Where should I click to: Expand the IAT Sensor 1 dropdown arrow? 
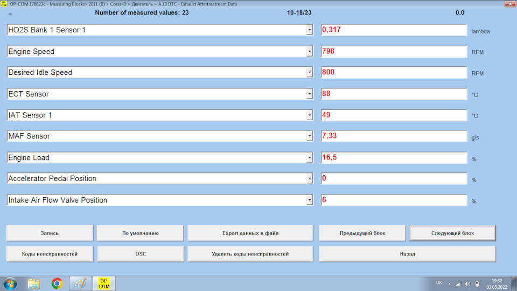pos(309,115)
